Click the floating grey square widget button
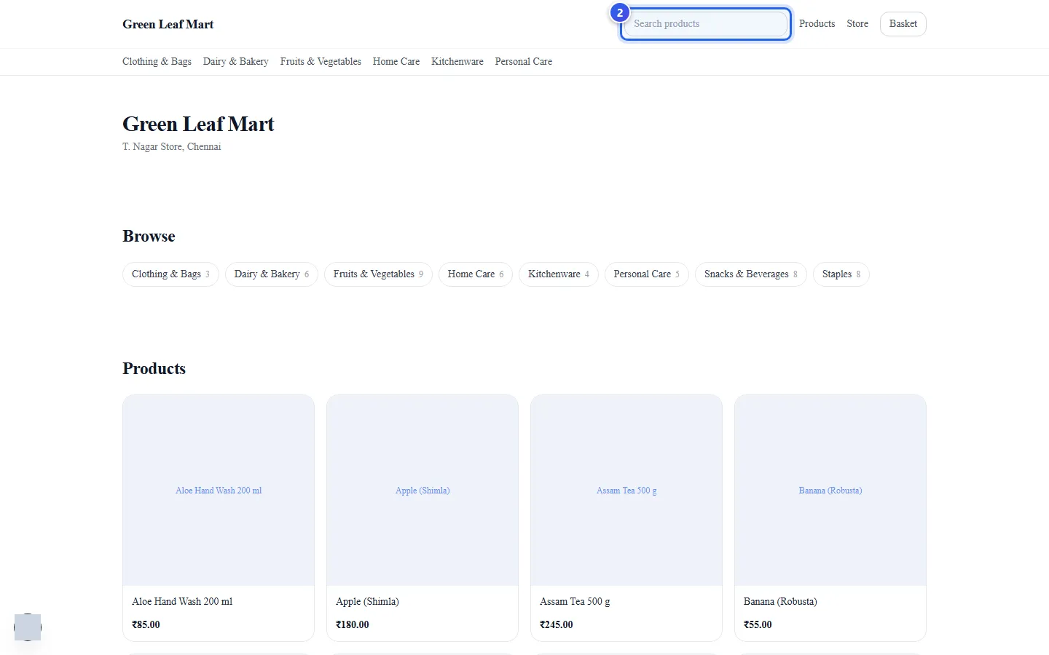Viewport: 1049px width, 655px height. coord(28,627)
